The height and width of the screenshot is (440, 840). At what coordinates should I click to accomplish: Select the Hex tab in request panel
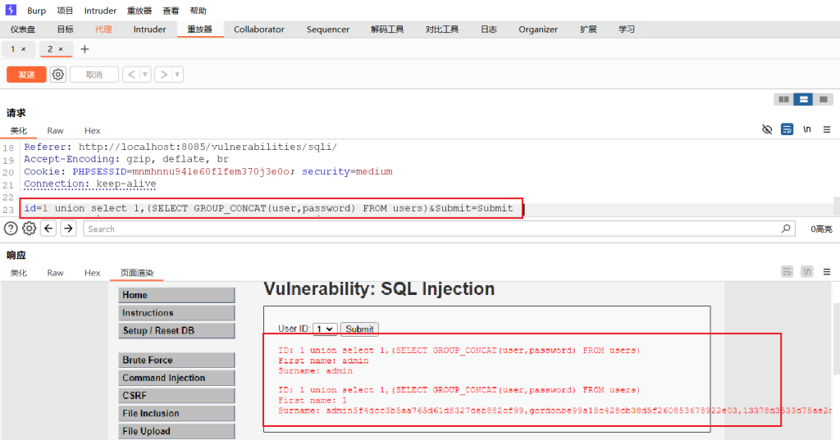coord(93,130)
